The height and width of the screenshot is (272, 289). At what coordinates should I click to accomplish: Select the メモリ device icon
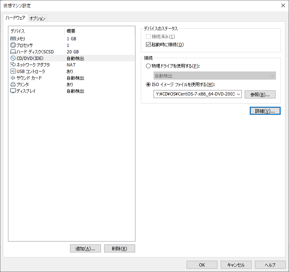(13, 38)
